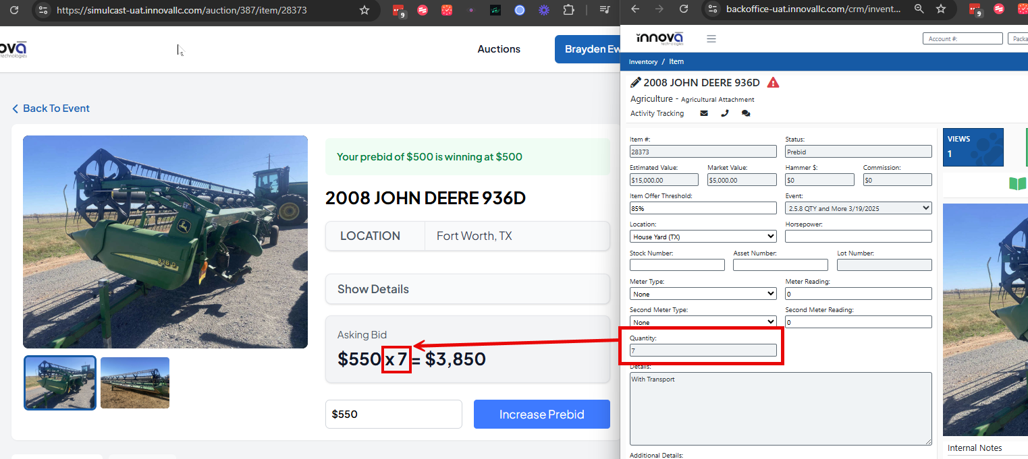
Task: Open the red extension with badge 9 in simulcast window
Action: pyautogui.click(x=400, y=10)
